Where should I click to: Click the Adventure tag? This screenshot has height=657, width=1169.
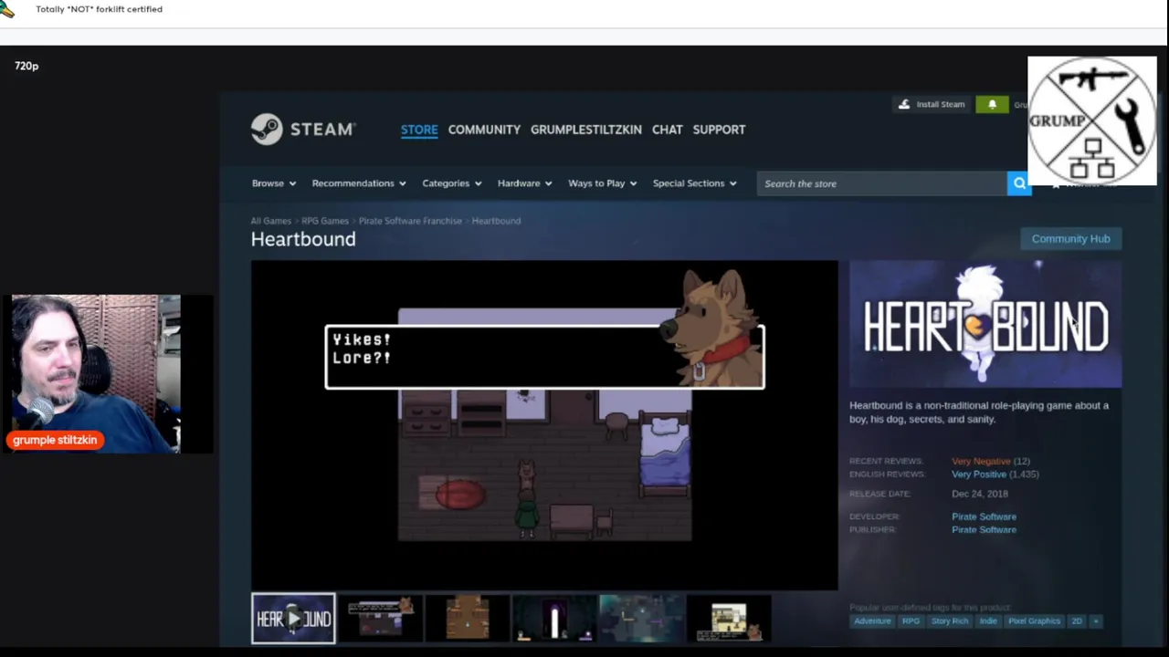(x=872, y=621)
